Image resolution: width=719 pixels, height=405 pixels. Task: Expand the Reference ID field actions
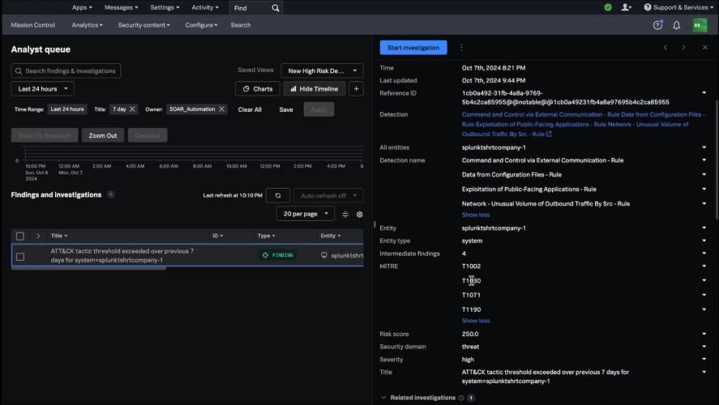(704, 93)
